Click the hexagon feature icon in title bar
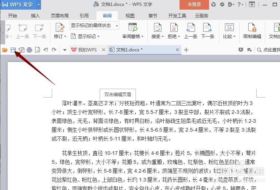 pyautogui.click(x=222, y=4)
